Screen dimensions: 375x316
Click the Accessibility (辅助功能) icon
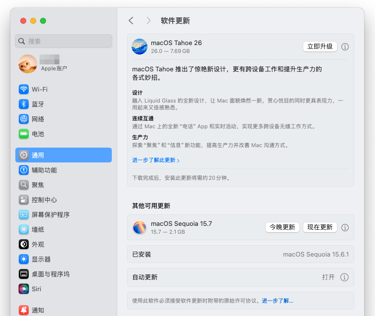pyautogui.click(x=24, y=170)
